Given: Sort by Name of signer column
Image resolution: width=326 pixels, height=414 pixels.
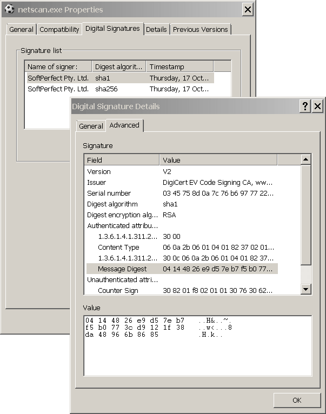Looking at the screenshot, I should click(x=58, y=66).
